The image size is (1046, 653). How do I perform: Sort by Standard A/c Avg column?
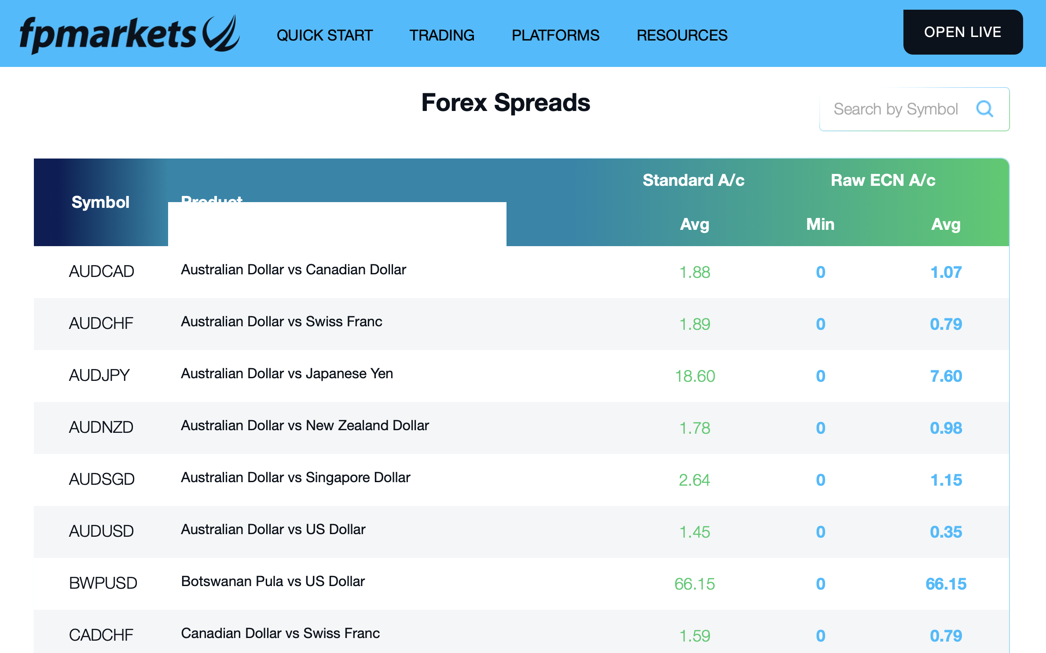(694, 224)
